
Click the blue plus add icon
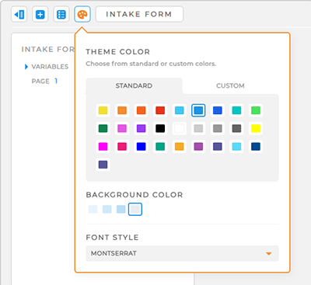click(x=40, y=14)
